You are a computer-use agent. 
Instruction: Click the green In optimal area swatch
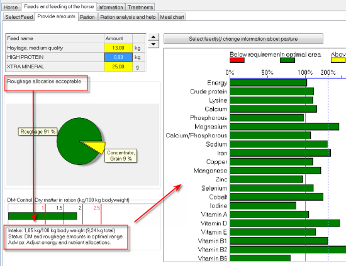pyautogui.click(x=287, y=60)
